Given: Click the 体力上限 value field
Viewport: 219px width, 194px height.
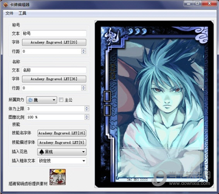Looking at the screenshot, I should [56, 109].
